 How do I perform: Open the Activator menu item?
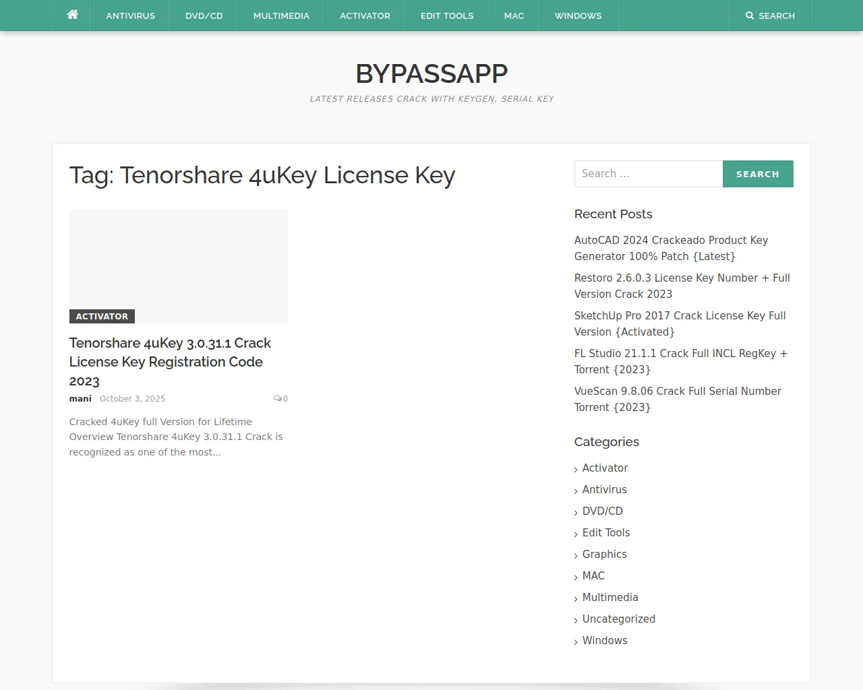pos(365,15)
